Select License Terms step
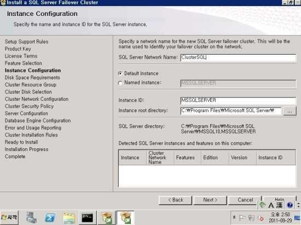This screenshot has height=225, width=301. pos(21,56)
